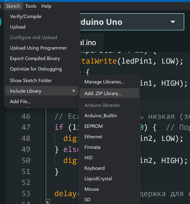Choose Add File... menu entry

(20, 101)
